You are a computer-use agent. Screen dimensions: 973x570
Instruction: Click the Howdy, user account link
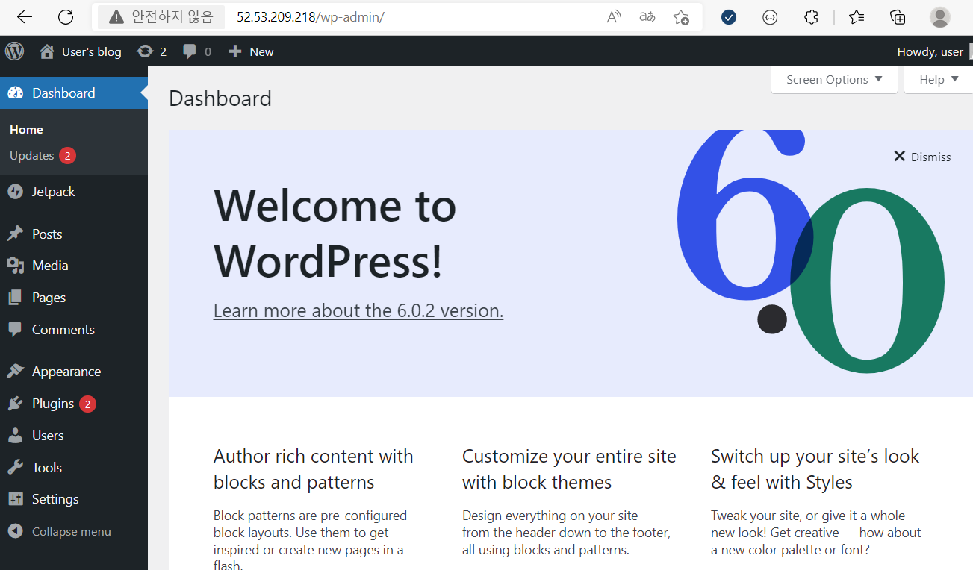tap(930, 51)
